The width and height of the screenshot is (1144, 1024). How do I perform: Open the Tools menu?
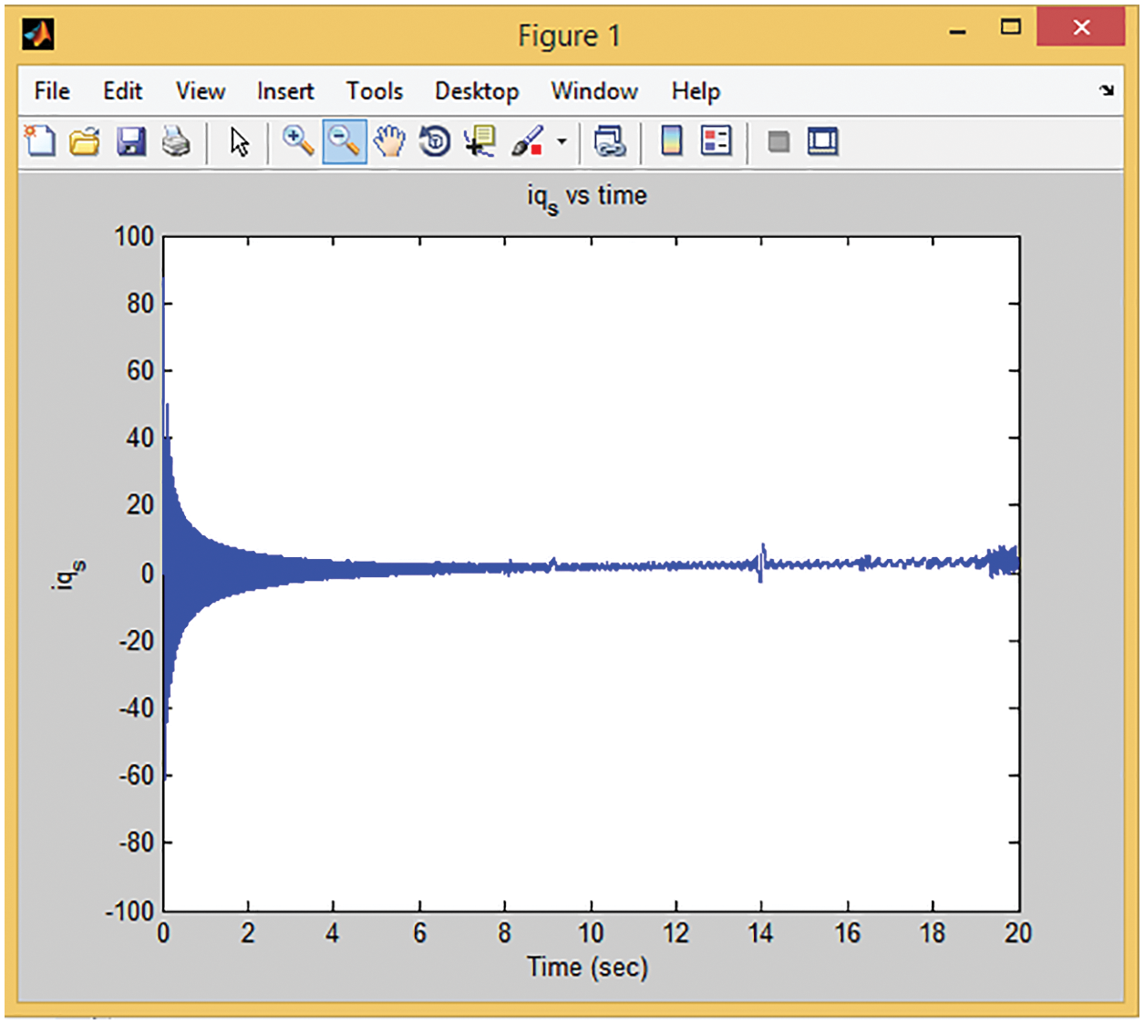pos(374,91)
